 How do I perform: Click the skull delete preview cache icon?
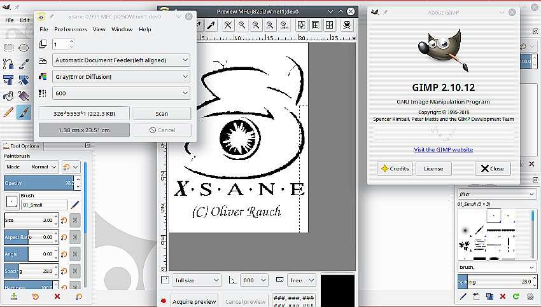347,25
